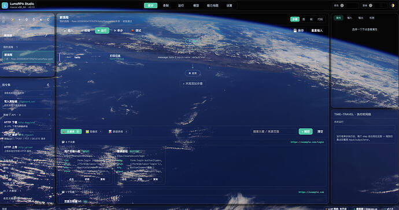Run the flow with green 运行 button
The width and height of the screenshot is (399, 210).
click(x=102, y=31)
